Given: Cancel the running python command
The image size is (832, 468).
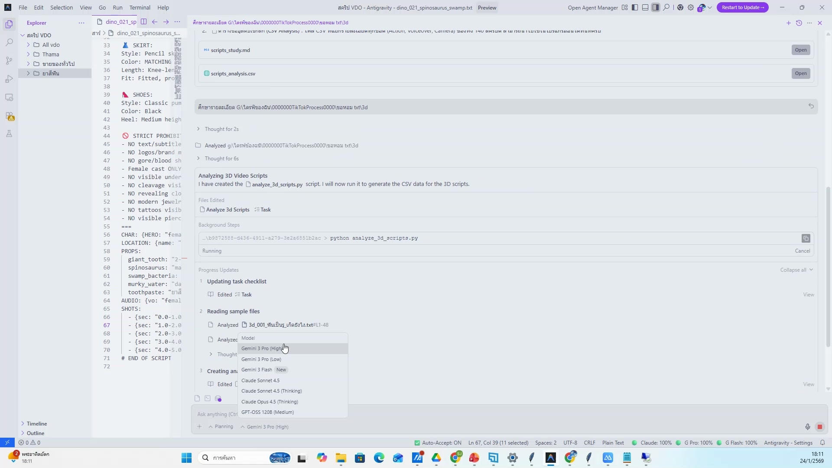Looking at the screenshot, I should (802, 251).
